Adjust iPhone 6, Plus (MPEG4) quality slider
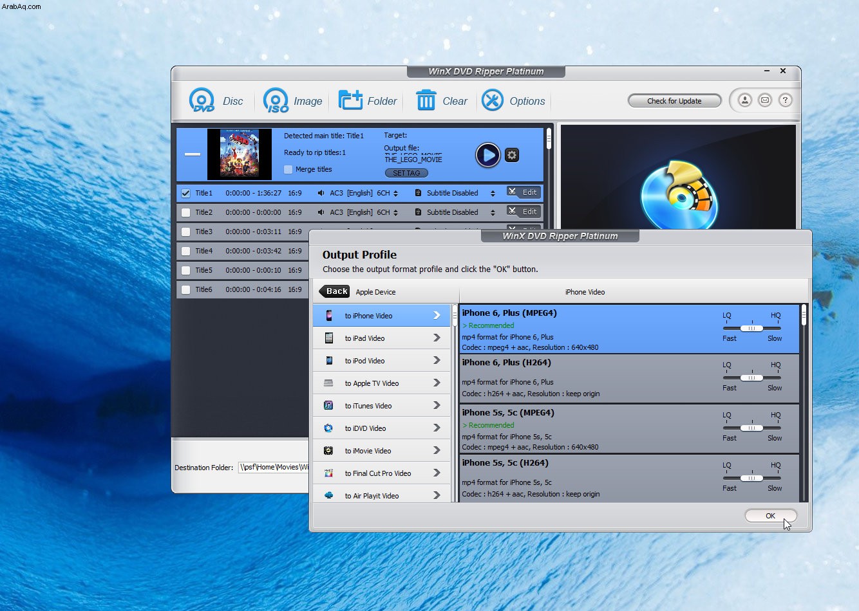 [x=751, y=328]
